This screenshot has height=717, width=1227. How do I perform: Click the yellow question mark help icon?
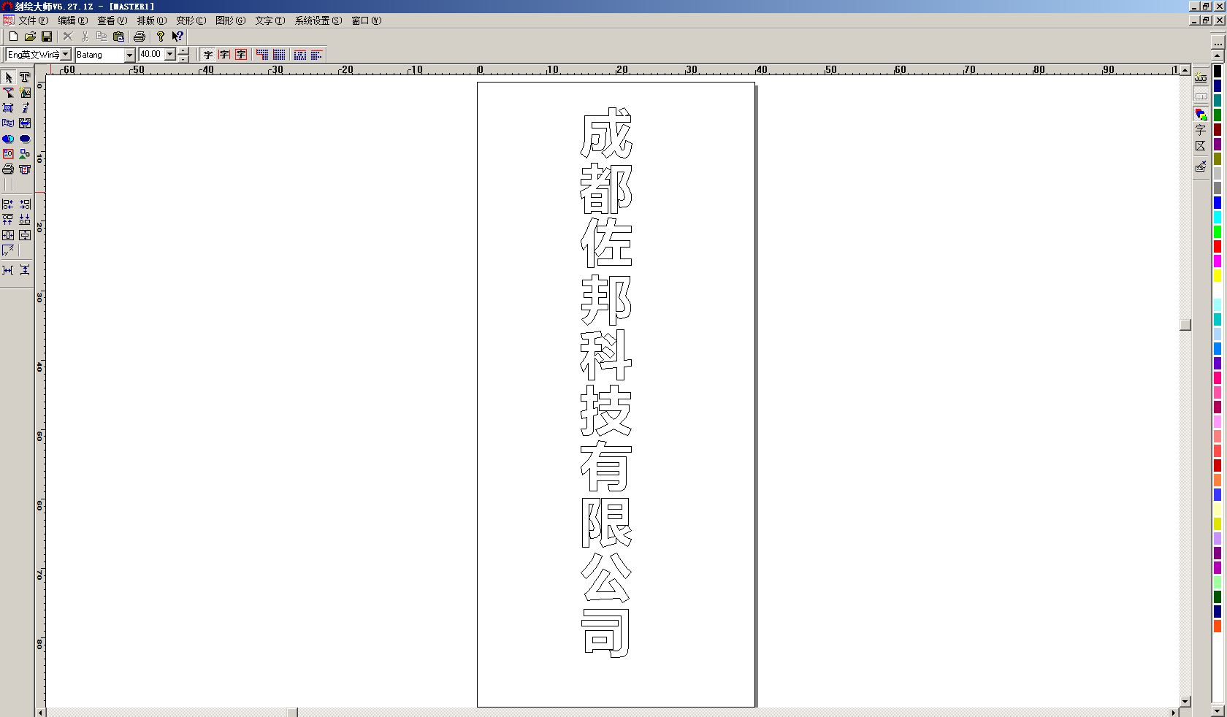(x=160, y=37)
